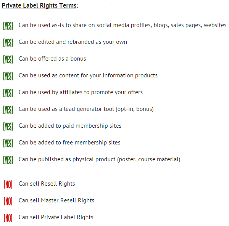
Task: Click the YES badge beside paid membership sites
Action: [x=8, y=127]
